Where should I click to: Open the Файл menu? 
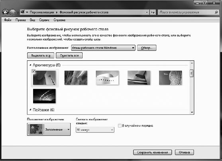(8, 20)
